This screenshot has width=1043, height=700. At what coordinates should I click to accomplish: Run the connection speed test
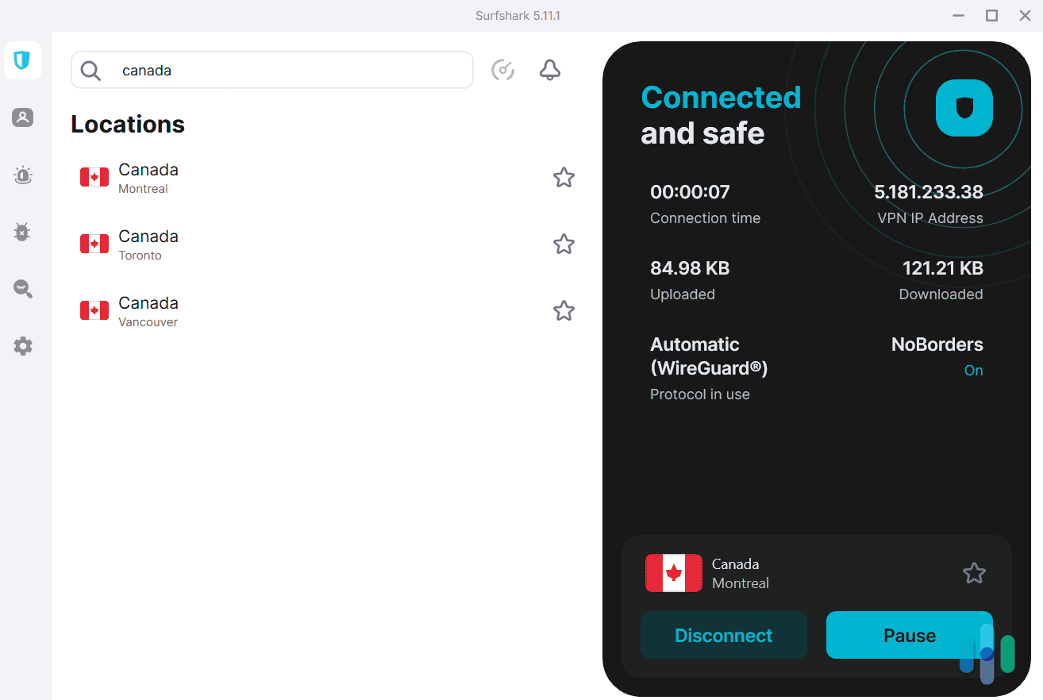point(503,70)
